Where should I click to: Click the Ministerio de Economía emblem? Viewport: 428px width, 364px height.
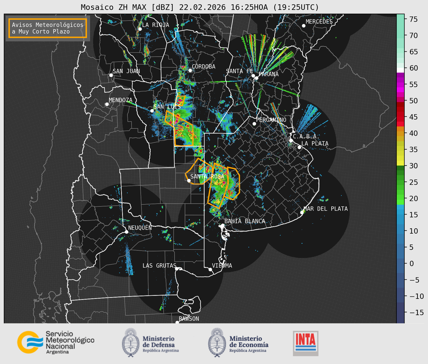[217, 342]
